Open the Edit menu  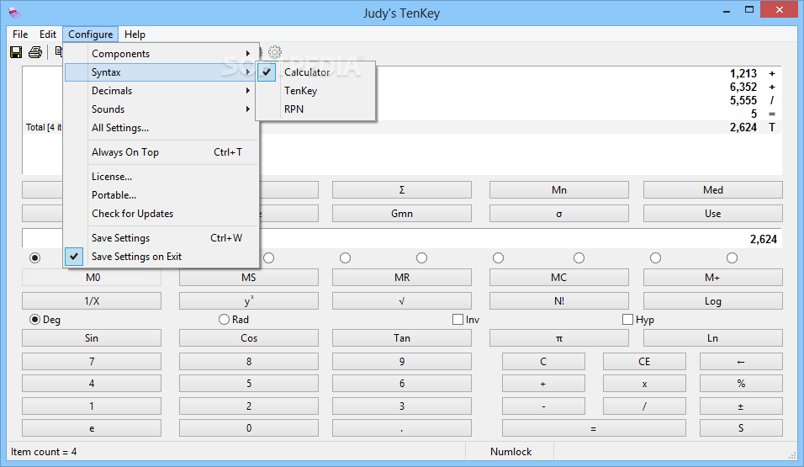(x=48, y=34)
